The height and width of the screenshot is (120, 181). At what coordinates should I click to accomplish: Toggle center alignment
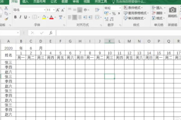[x=75, y=17]
